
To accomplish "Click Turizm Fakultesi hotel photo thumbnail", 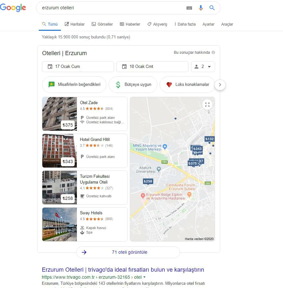I will [x=60, y=187].
